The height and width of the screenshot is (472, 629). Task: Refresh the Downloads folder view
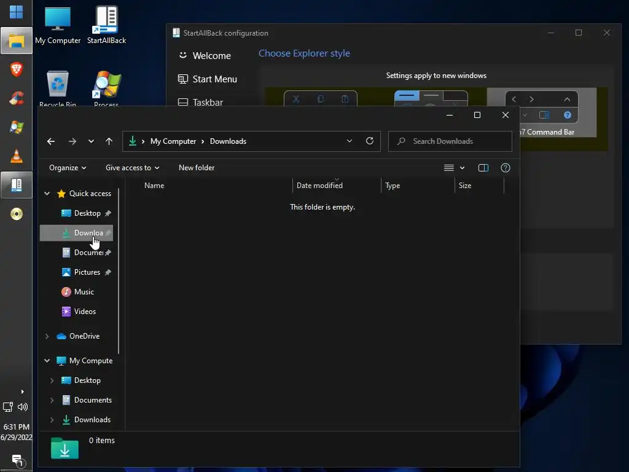pyautogui.click(x=370, y=141)
